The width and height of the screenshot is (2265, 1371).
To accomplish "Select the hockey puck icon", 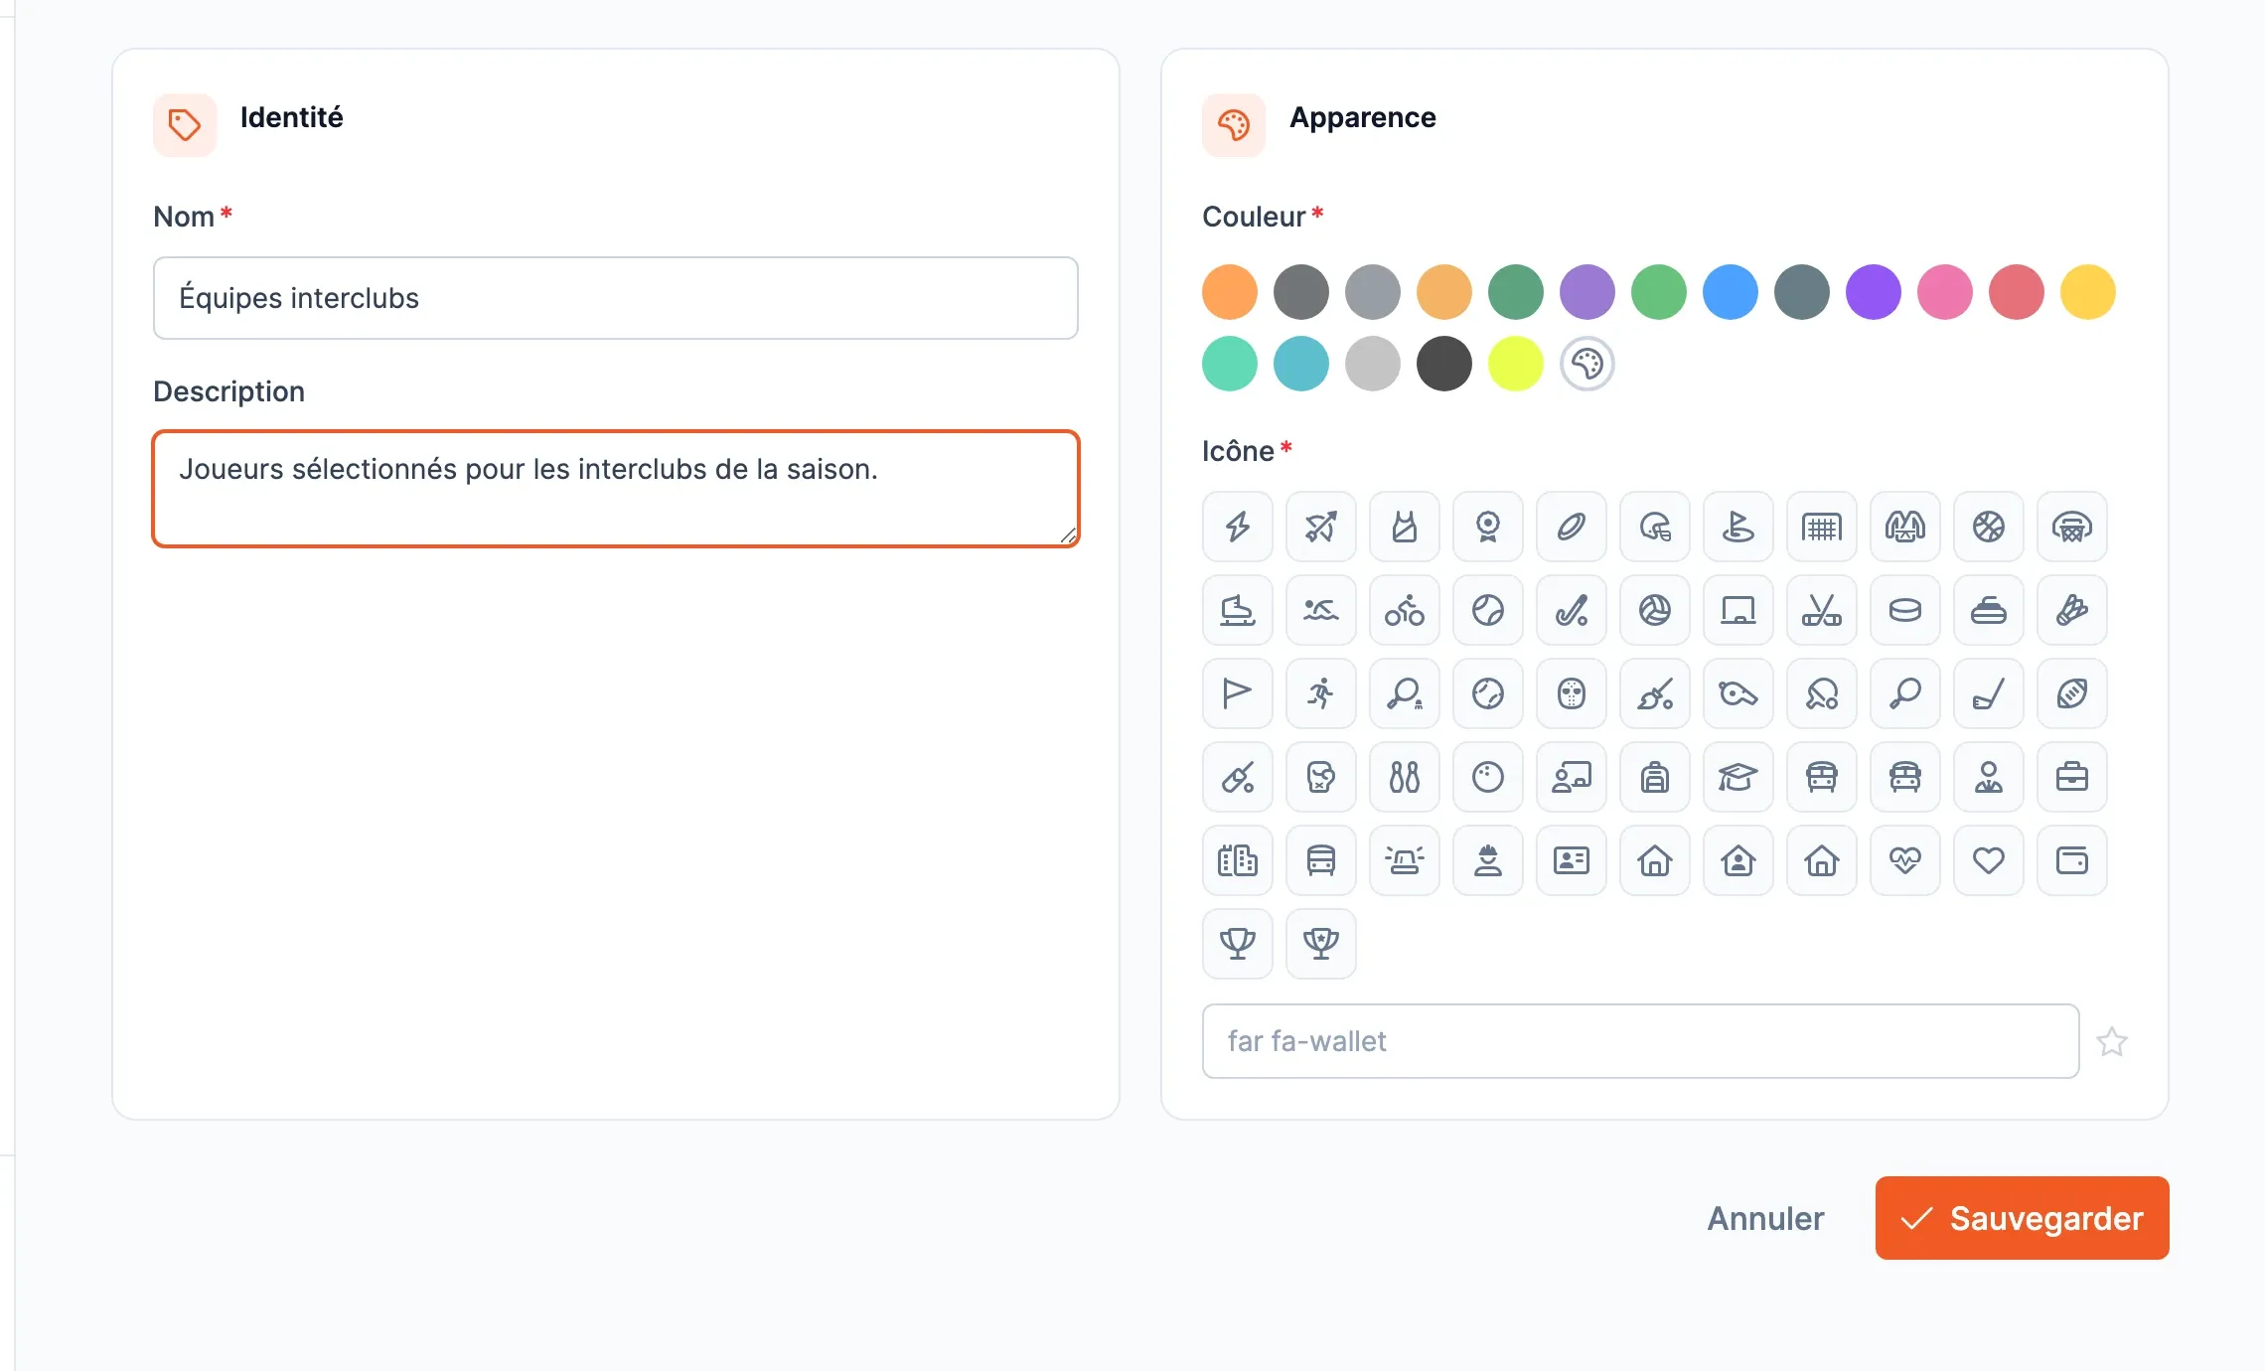I will pos(1904,609).
